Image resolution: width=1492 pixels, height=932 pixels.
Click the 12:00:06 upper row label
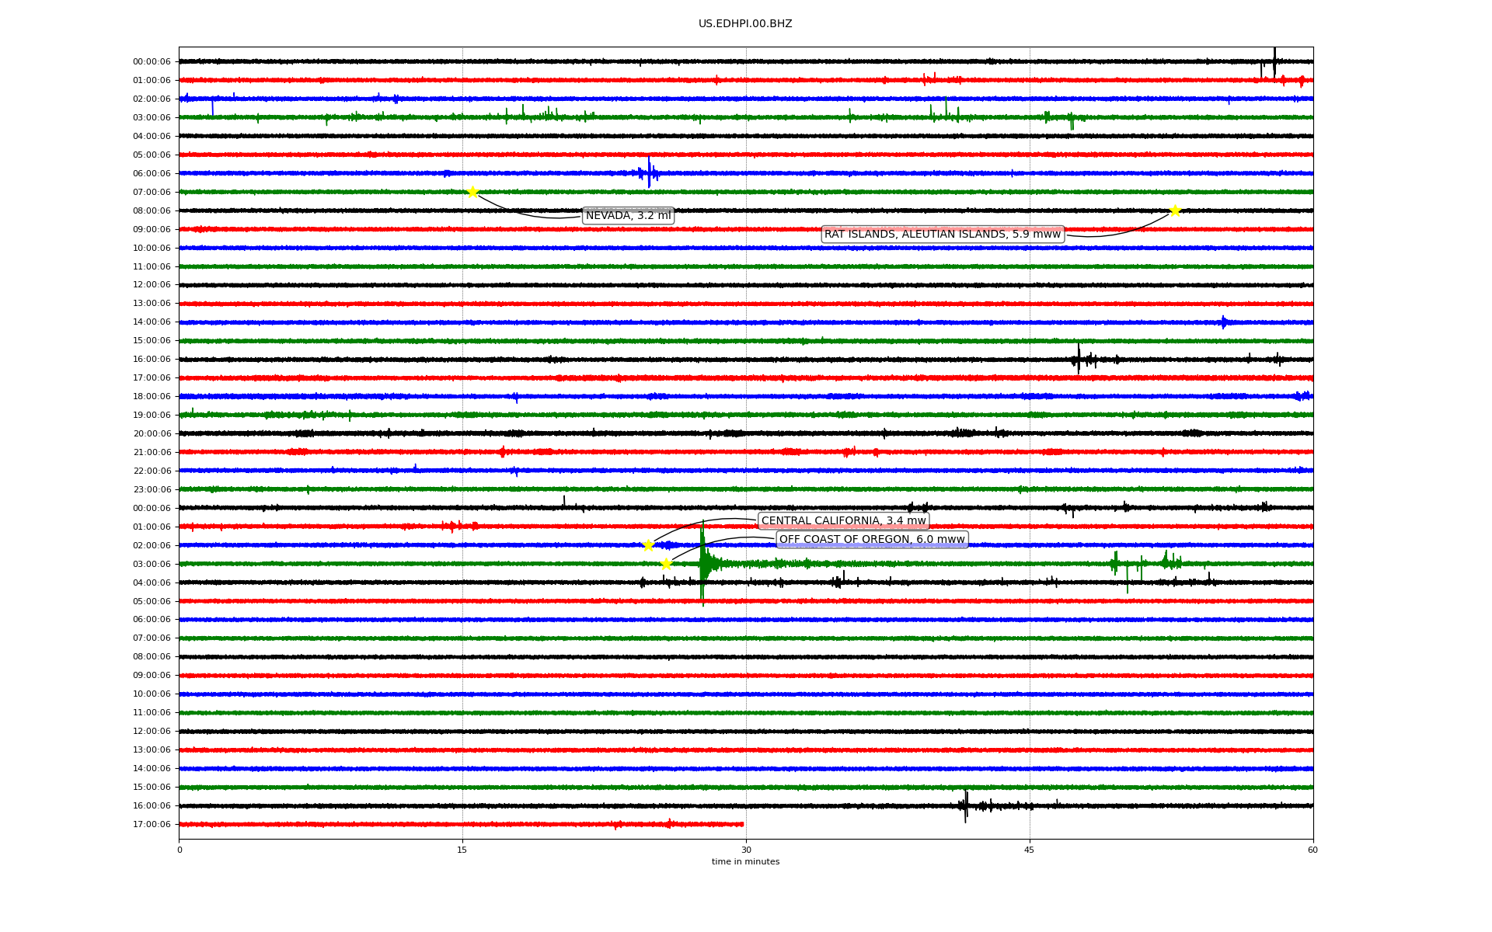point(152,285)
